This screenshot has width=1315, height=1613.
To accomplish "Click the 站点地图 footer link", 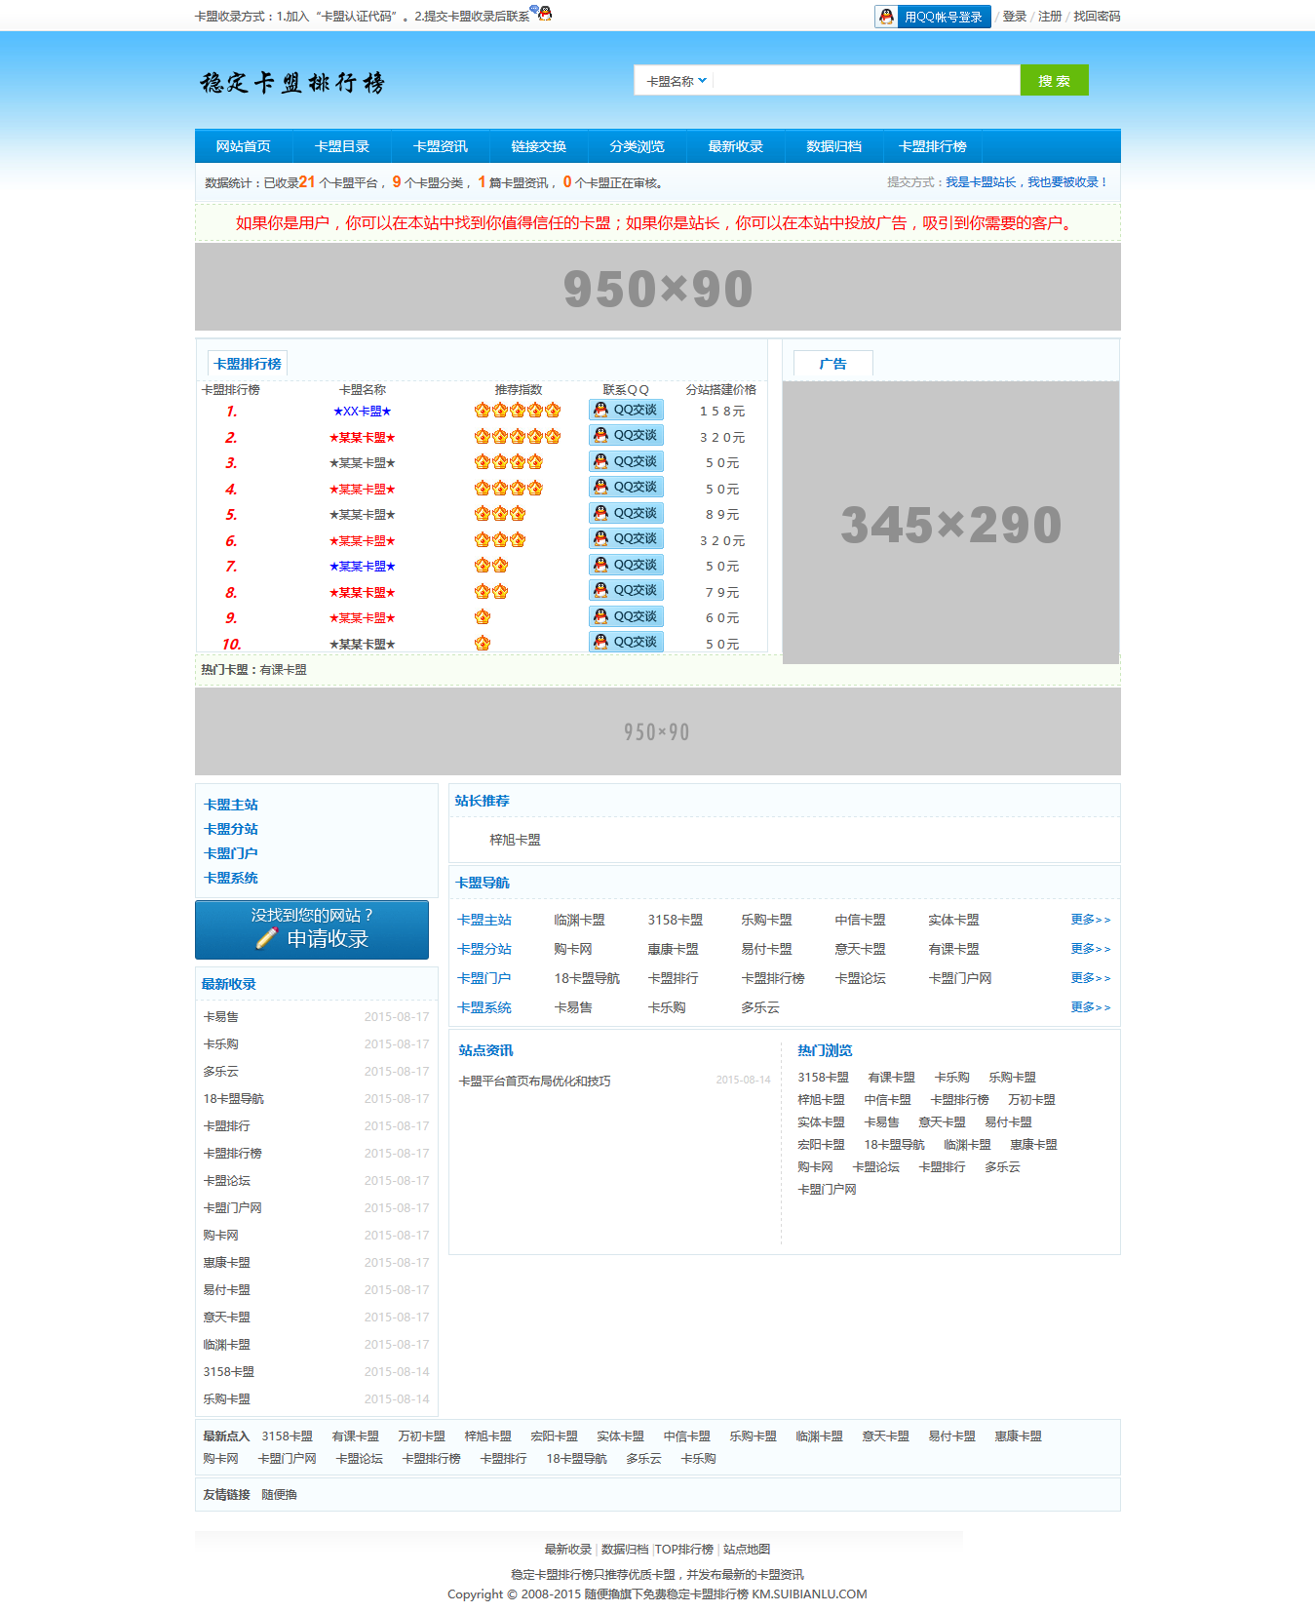I will (747, 1549).
